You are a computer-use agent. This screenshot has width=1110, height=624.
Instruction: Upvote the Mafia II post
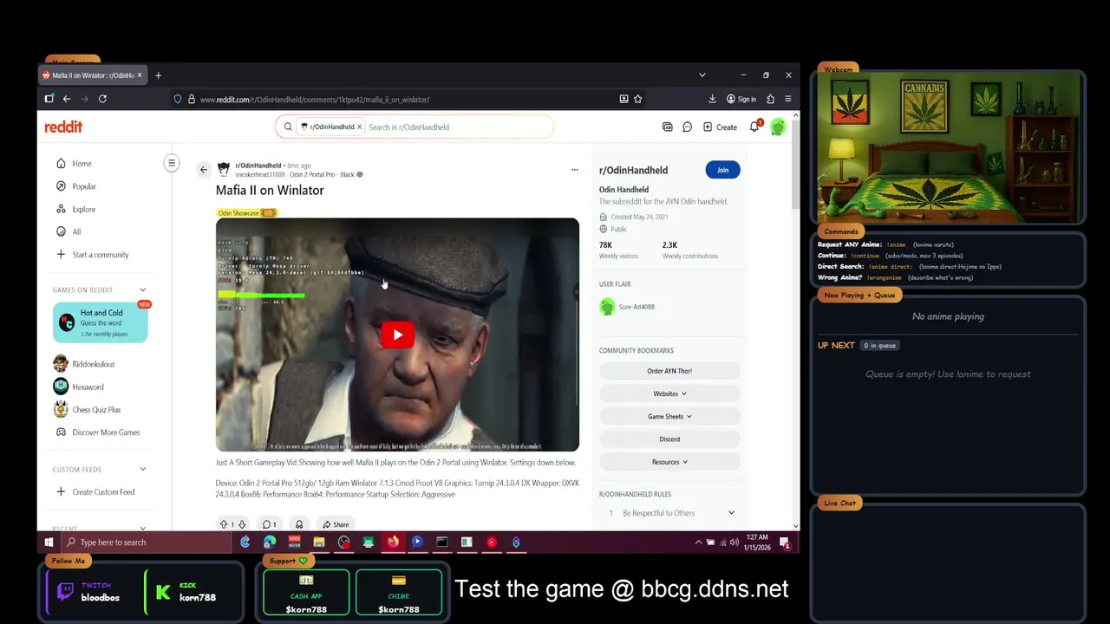pos(224,524)
